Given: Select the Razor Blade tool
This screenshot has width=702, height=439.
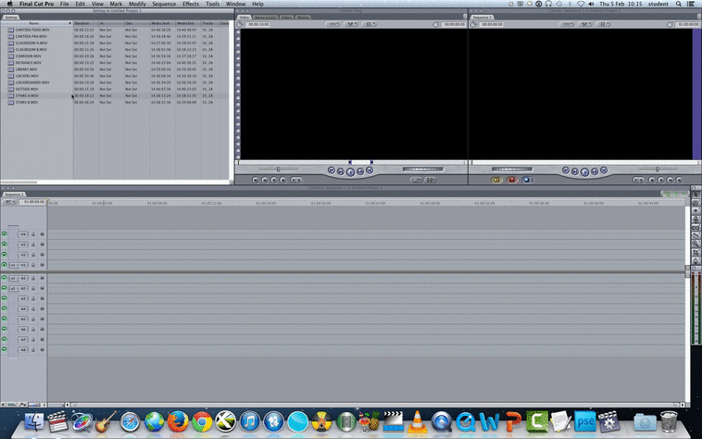Looking at the screenshot, I should pos(696,236).
